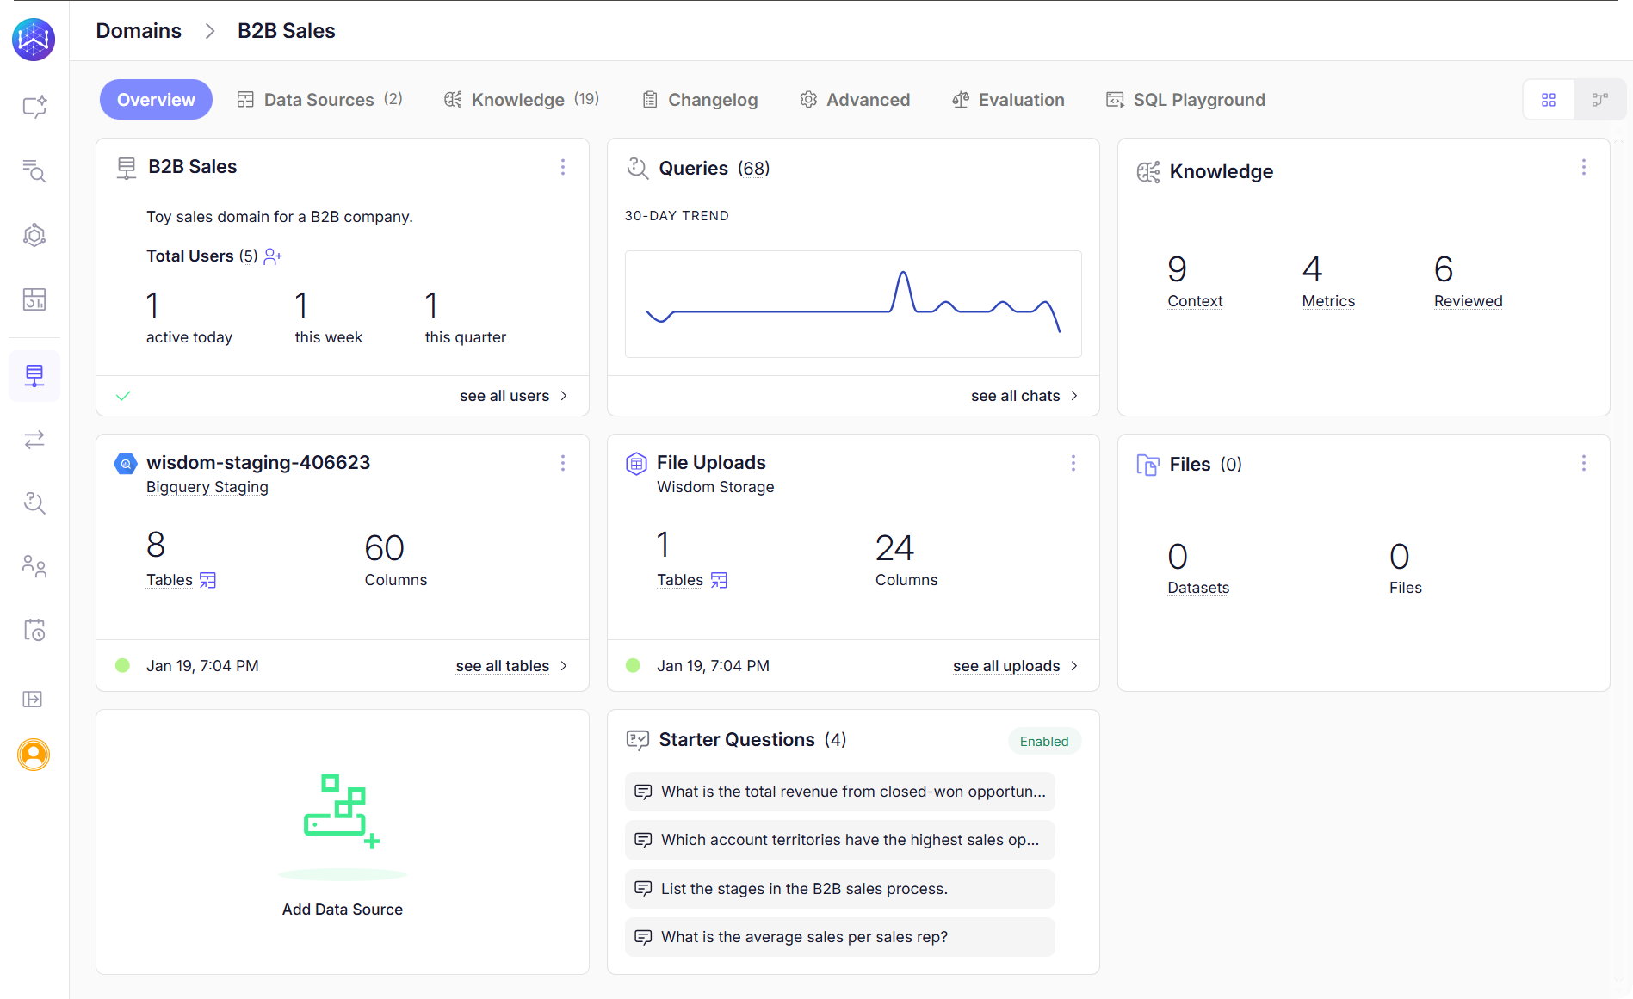This screenshot has width=1633, height=999.
Task: Click the 30-day trend query chart
Action: pos(852,304)
